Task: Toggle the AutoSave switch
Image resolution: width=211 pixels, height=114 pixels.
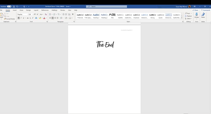Action: pyautogui.click(x=9, y=6)
